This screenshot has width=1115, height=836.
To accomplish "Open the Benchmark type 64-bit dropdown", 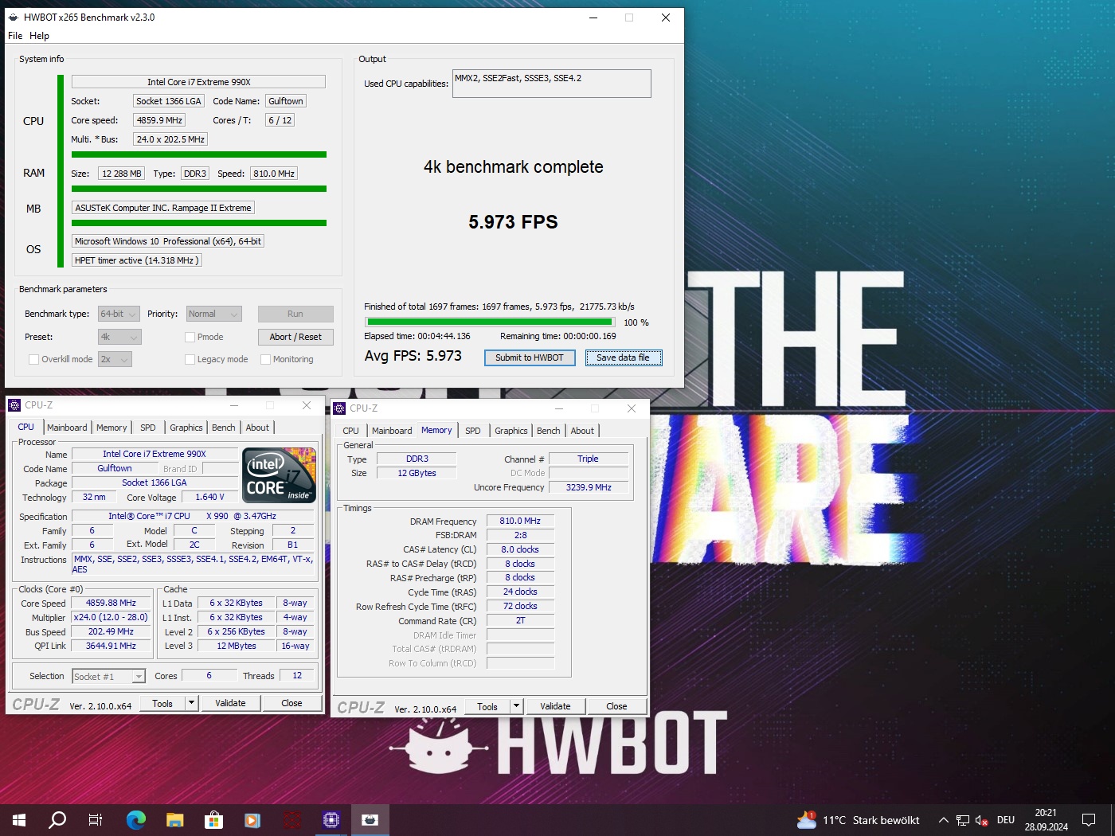I will click(x=119, y=314).
